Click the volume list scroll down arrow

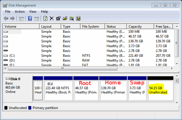click(x=177, y=64)
